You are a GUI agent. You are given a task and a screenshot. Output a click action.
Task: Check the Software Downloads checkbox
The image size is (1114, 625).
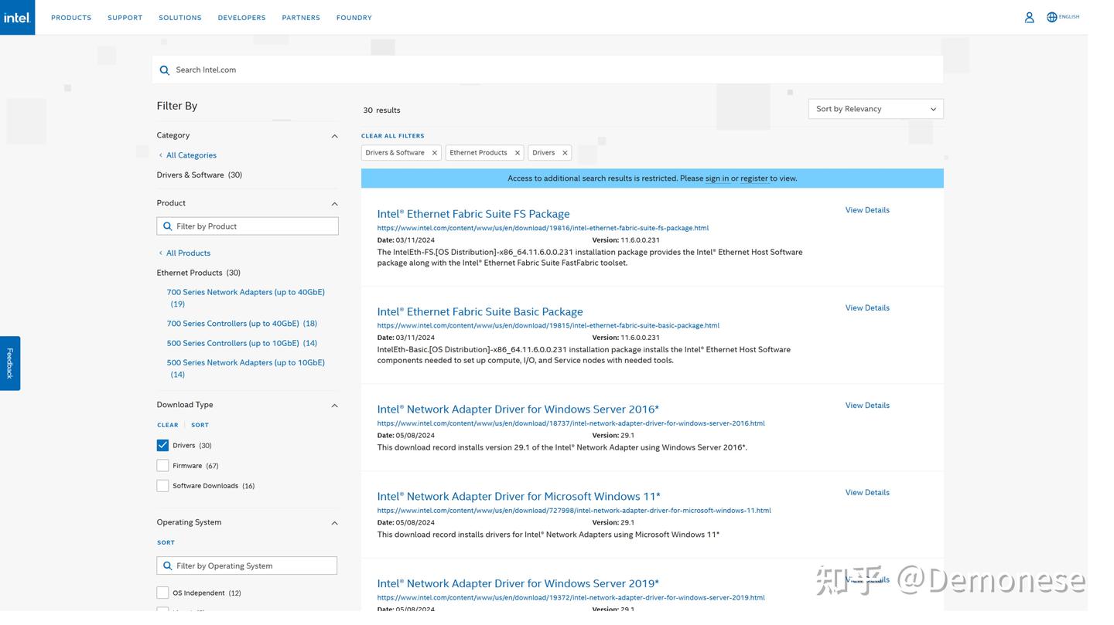162,486
